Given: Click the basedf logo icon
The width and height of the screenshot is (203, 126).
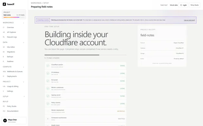Looking at the screenshot, I should [4, 4].
